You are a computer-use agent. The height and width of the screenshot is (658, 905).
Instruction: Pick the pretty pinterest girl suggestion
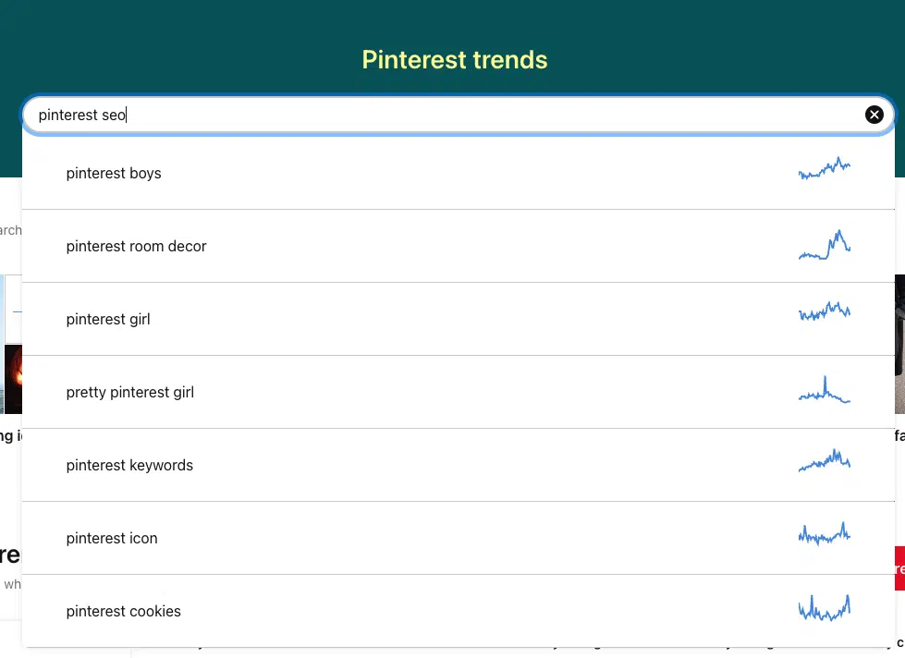[459, 392]
